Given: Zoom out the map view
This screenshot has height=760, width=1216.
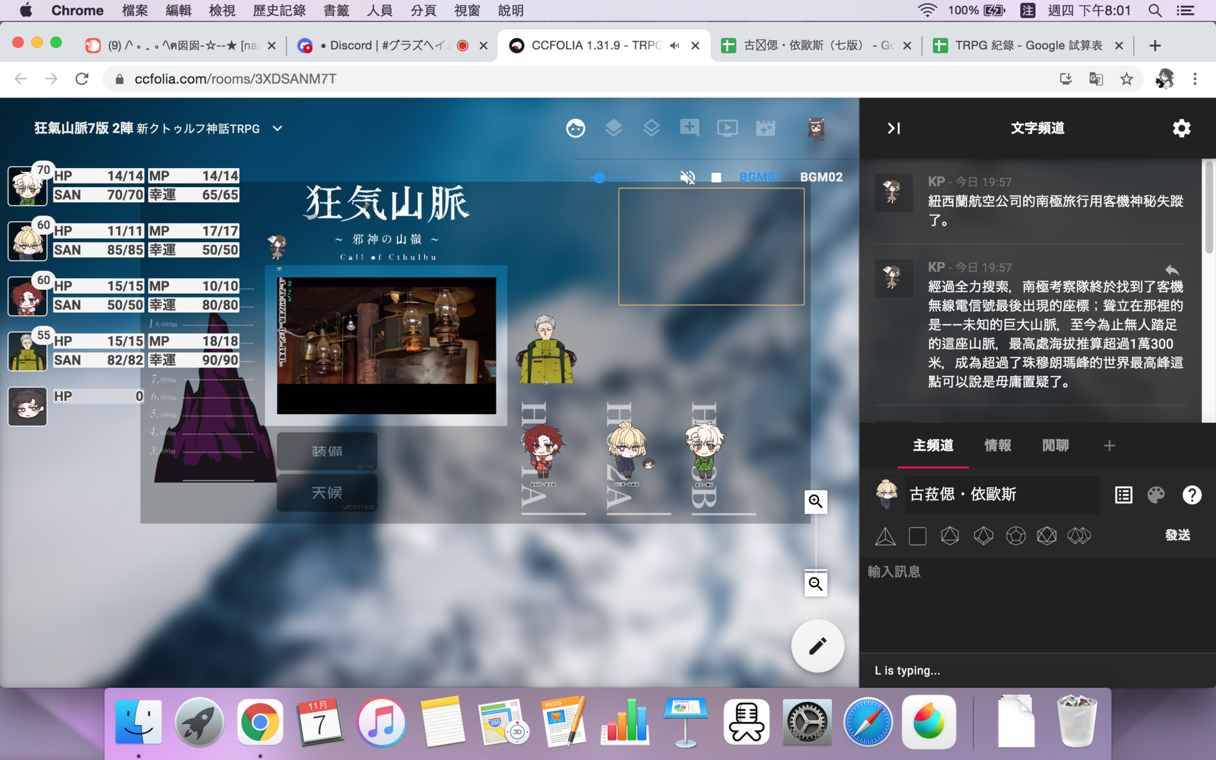Looking at the screenshot, I should click(816, 584).
